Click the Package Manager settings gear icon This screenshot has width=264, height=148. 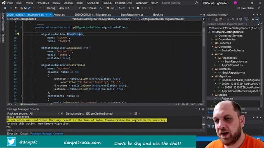[x=62, y=113]
